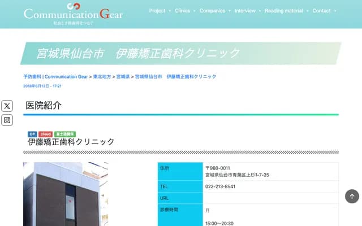Expand the dropdown arrow beside Interview
362x226 pixels.
click(x=260, y=11)
